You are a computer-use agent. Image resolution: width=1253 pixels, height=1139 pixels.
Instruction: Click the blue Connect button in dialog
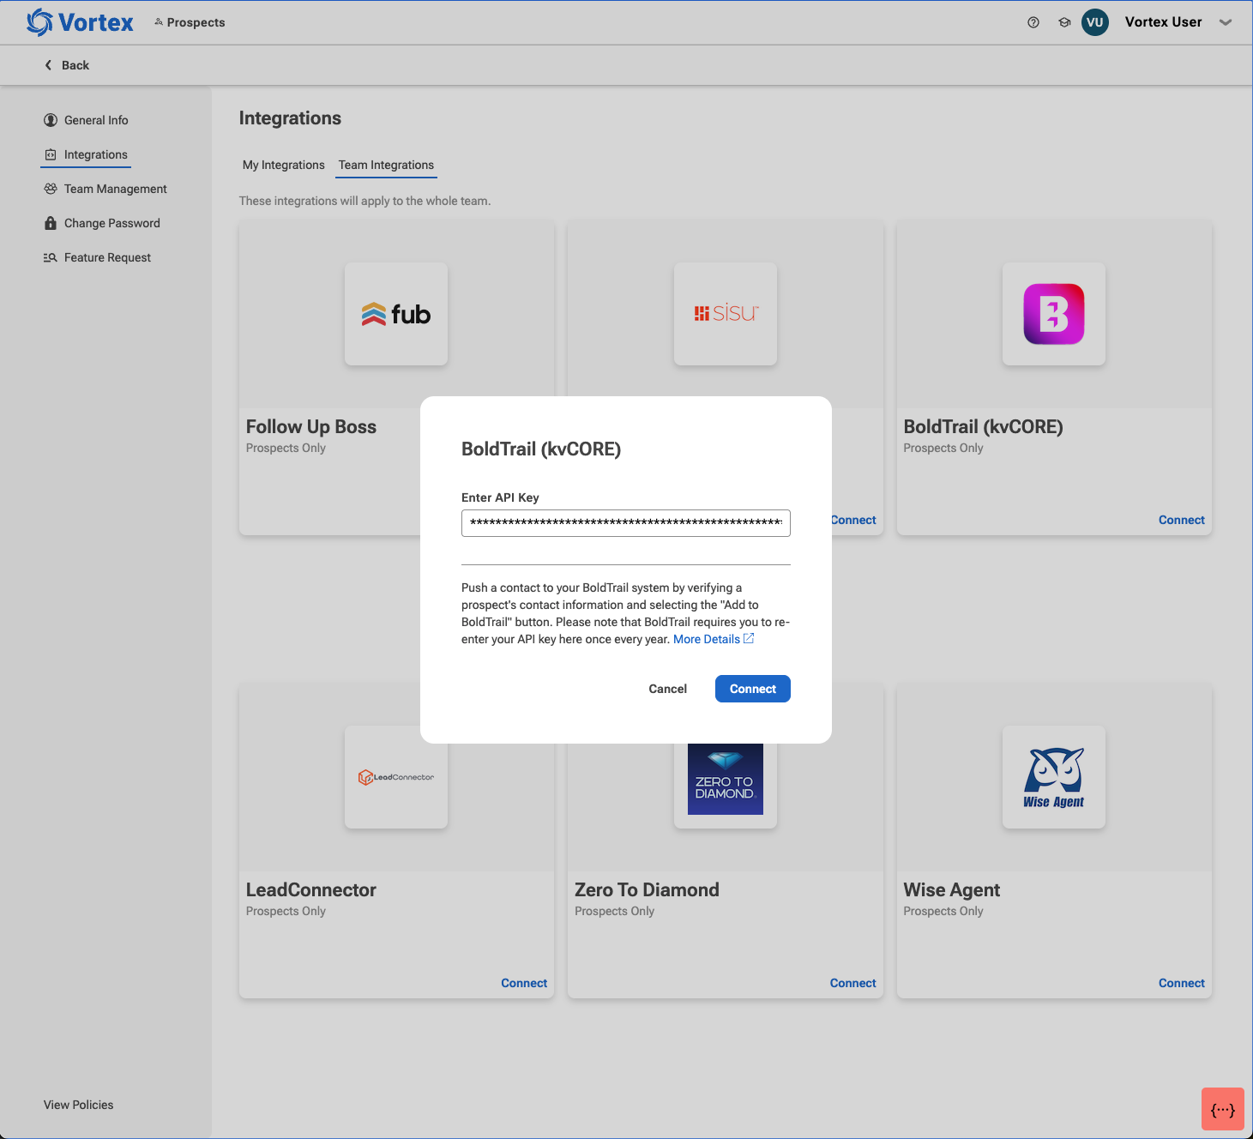click(x=753, y=689)
